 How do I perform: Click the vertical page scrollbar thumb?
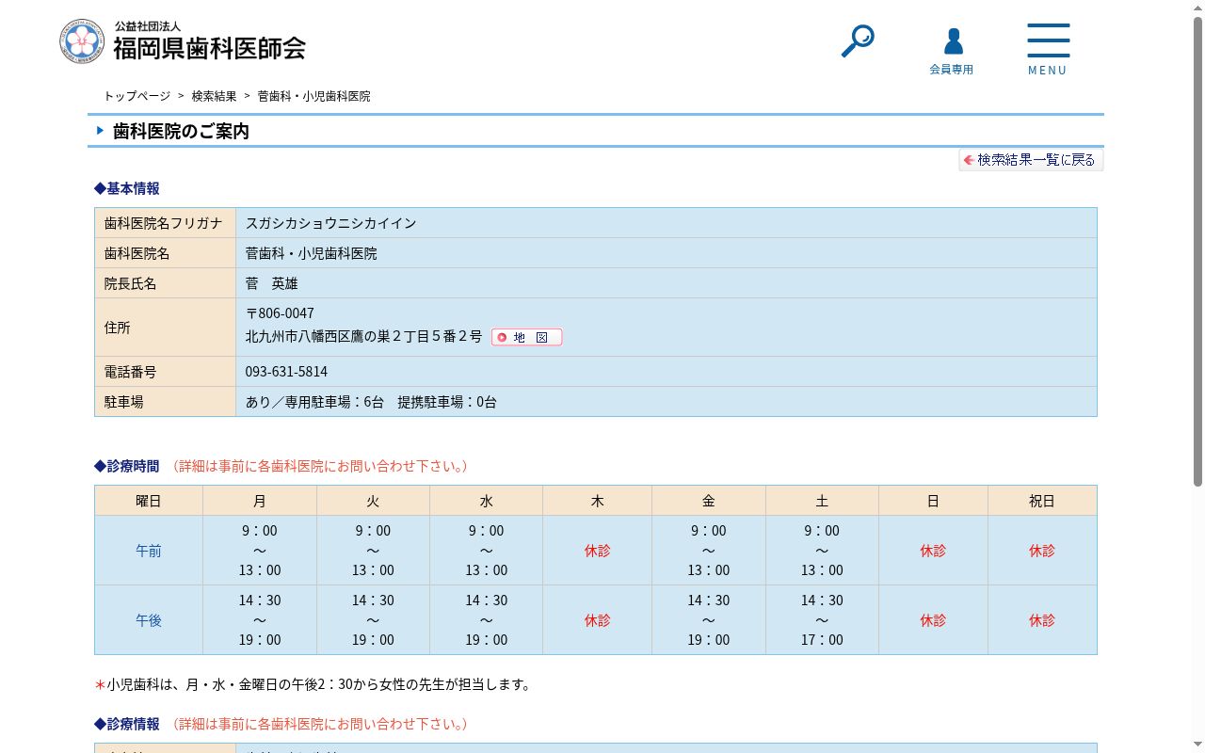point(1197,250)
